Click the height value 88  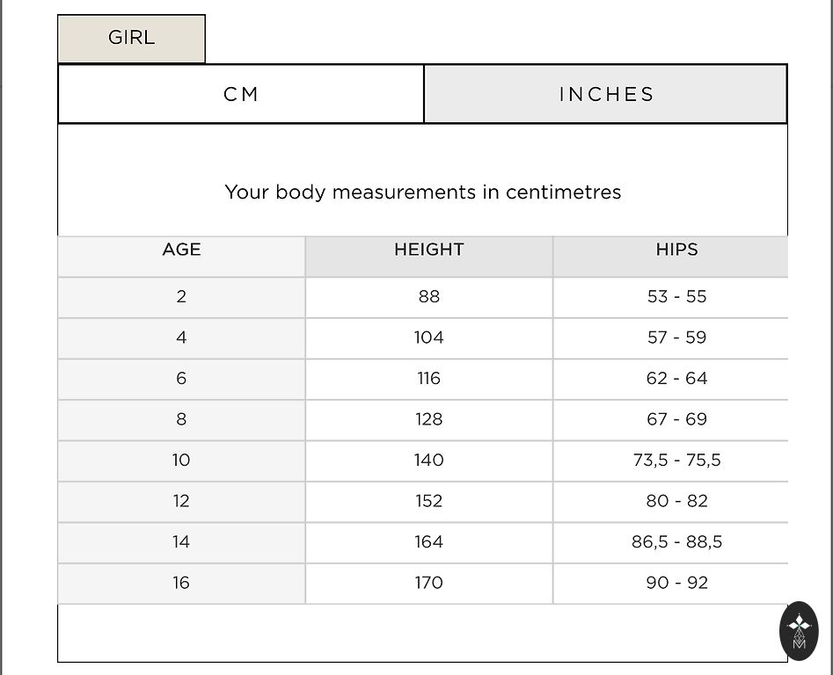(x=428, y=296)
